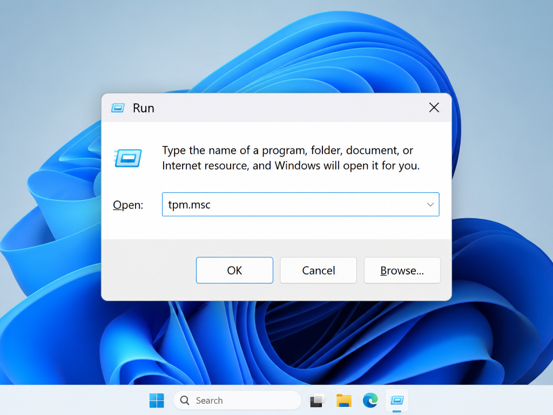Click the taskbar Search box

pos(238,400)
